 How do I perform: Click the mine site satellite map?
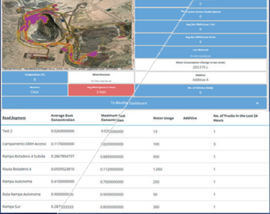click(67, 35)
